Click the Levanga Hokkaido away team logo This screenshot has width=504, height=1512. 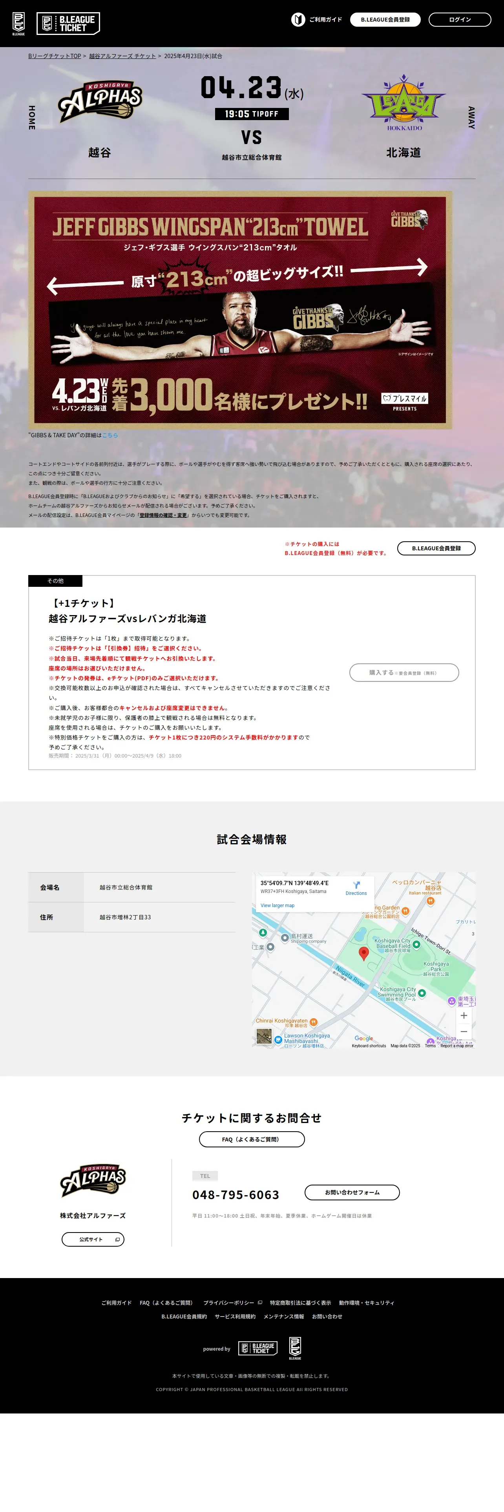tap(404, 102)
